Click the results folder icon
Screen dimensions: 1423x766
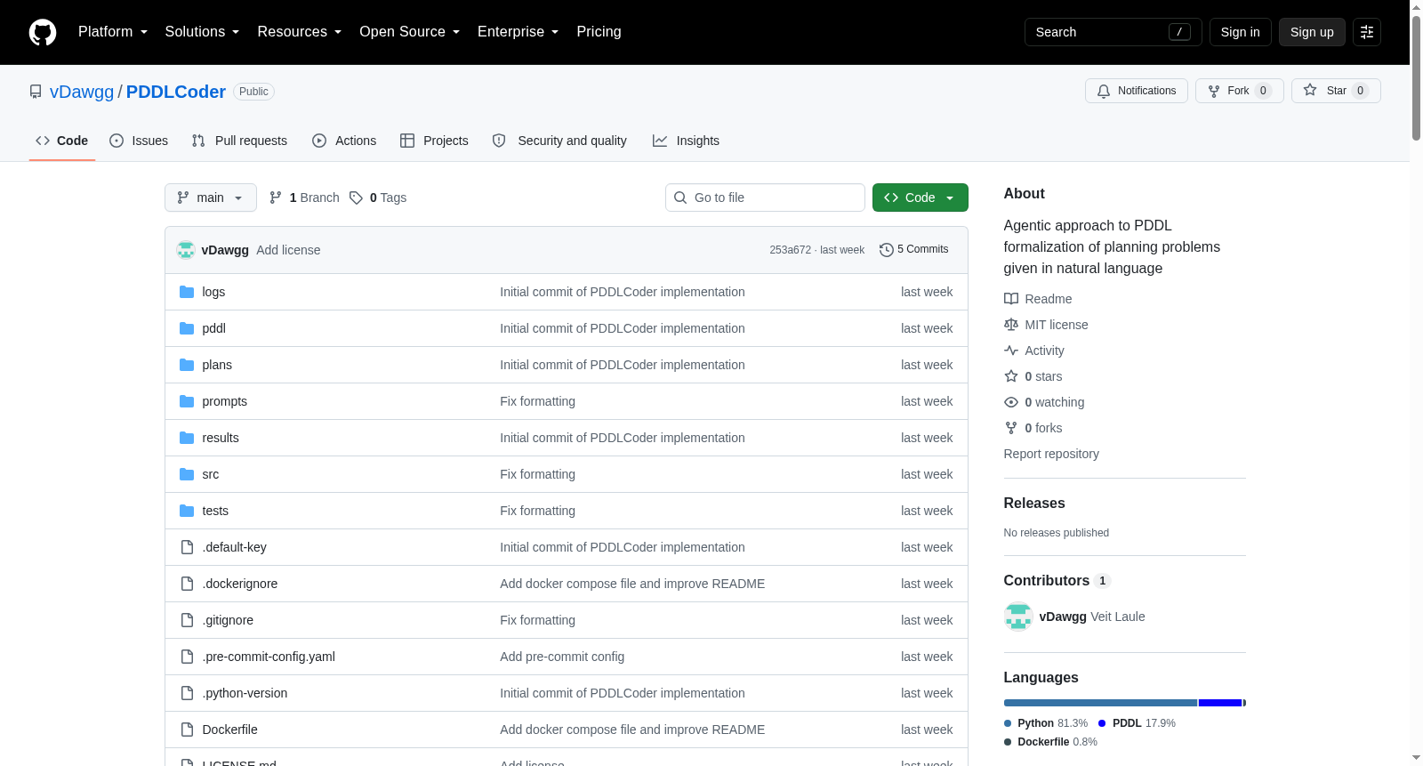[x=187, y=438]
